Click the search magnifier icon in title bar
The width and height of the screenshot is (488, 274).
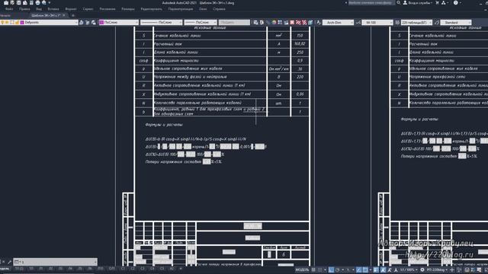(398, 3)
